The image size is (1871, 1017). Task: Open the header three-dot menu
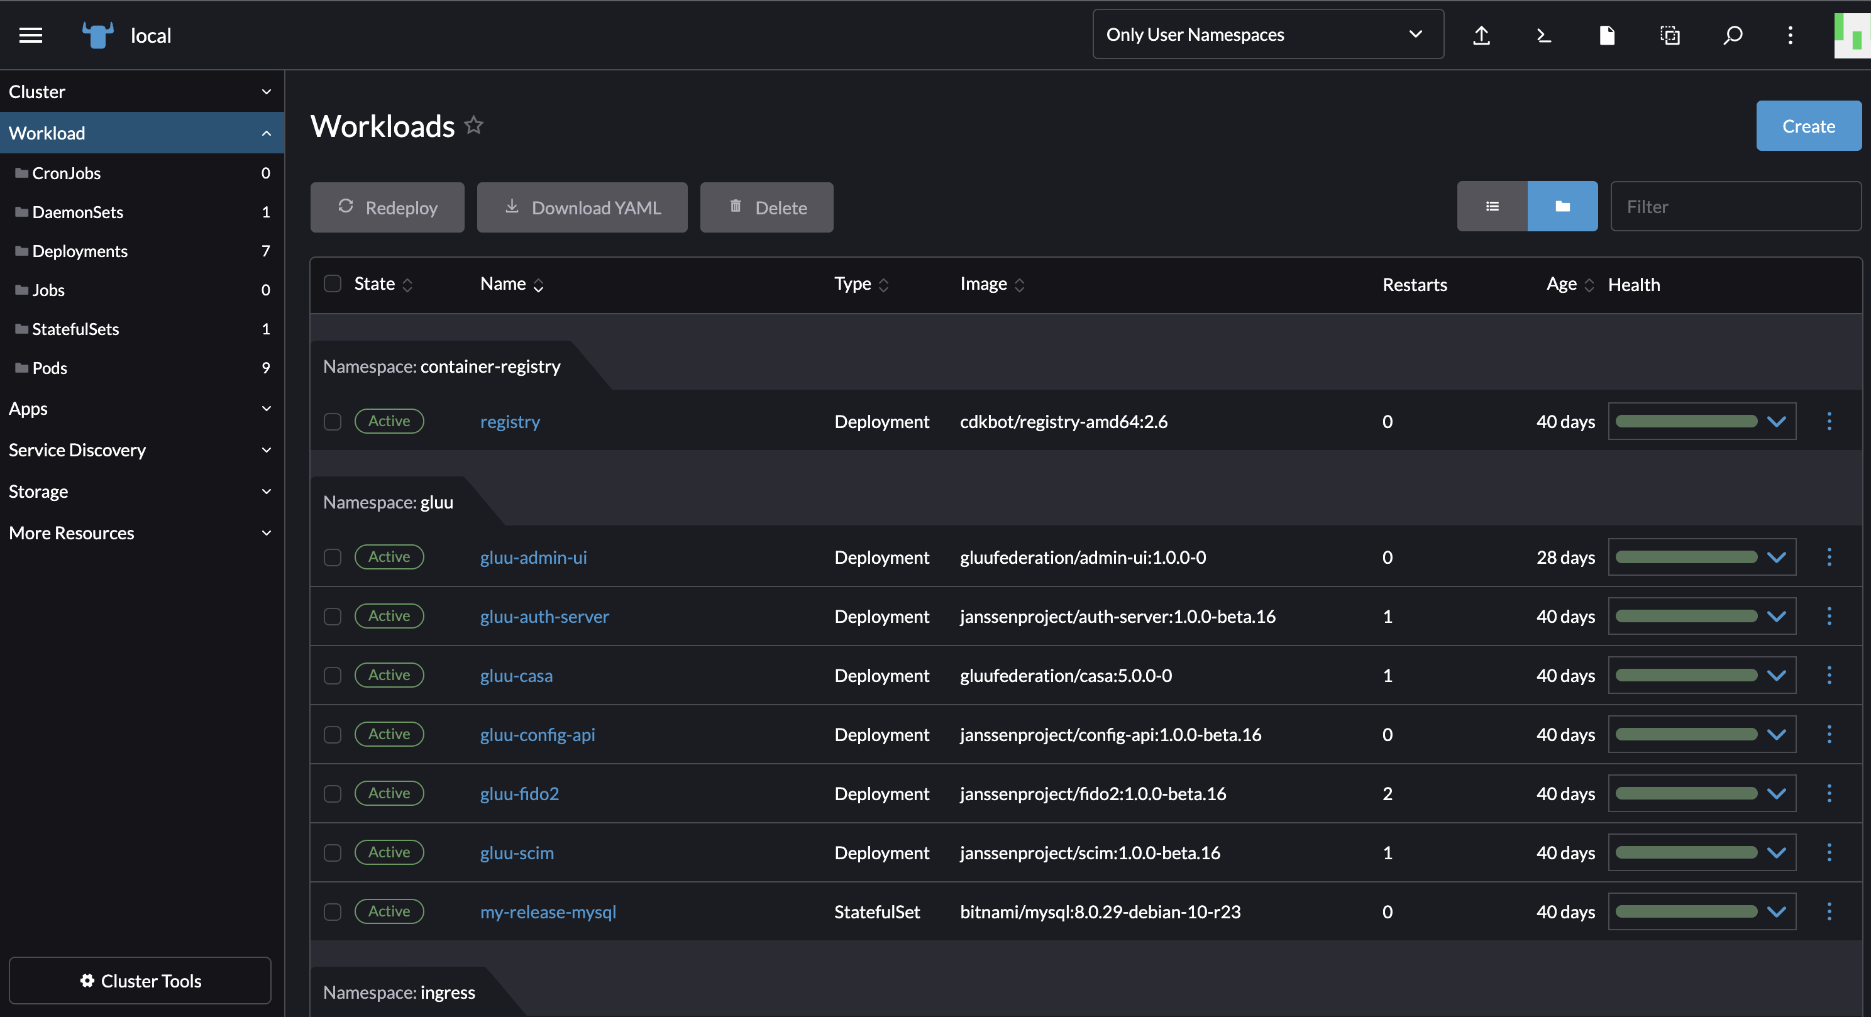1791,35
